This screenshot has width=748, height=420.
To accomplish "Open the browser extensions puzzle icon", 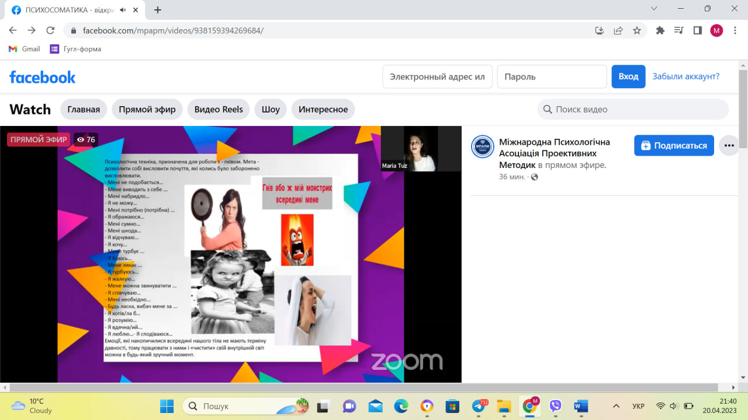I will click(660, 31).
